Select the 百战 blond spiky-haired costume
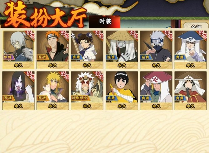The height and width of the screenshot is (153, 209). [53, 91]
